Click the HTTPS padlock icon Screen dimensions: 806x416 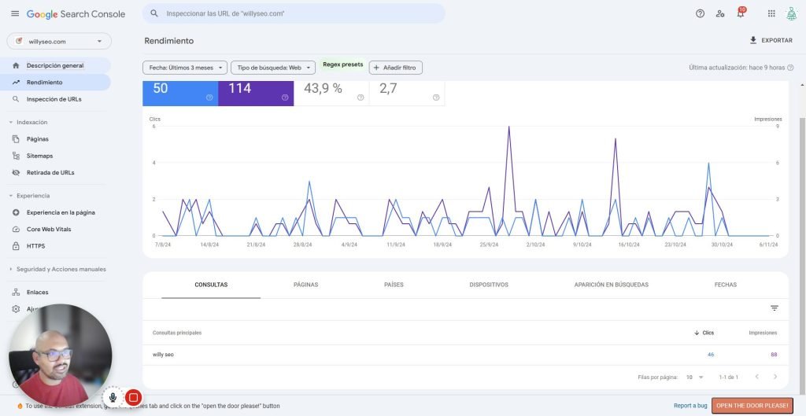click(16, 246)
